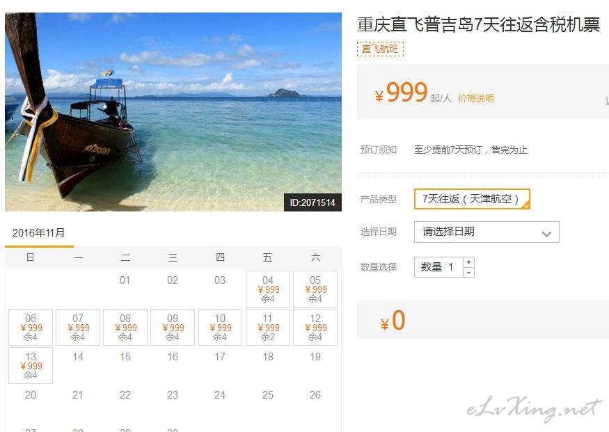Select November 12 in the calendar
609x432 pixels.
click(315, 327)
